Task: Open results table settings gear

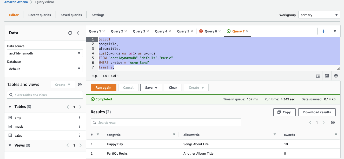Action: [333, 122]
